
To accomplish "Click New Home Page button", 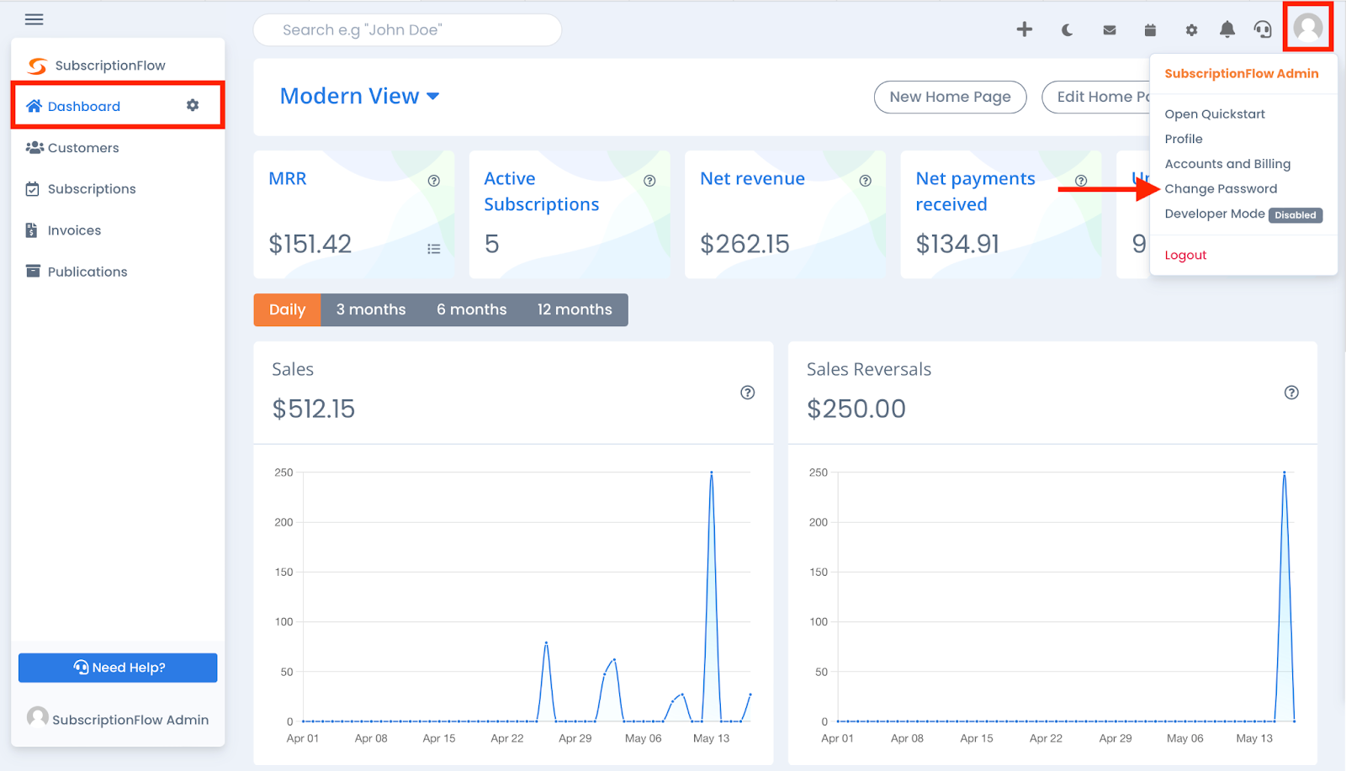I will tap(951, 97).
